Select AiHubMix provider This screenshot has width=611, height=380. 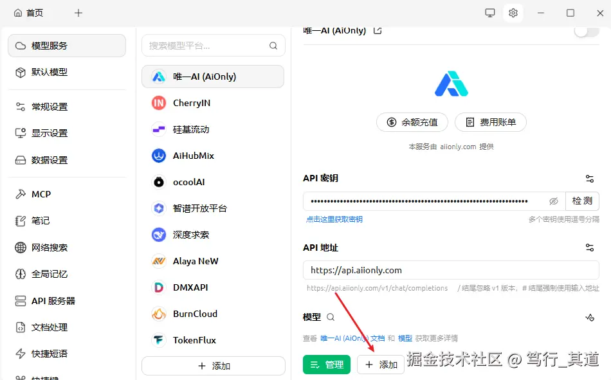pos(213,156)
